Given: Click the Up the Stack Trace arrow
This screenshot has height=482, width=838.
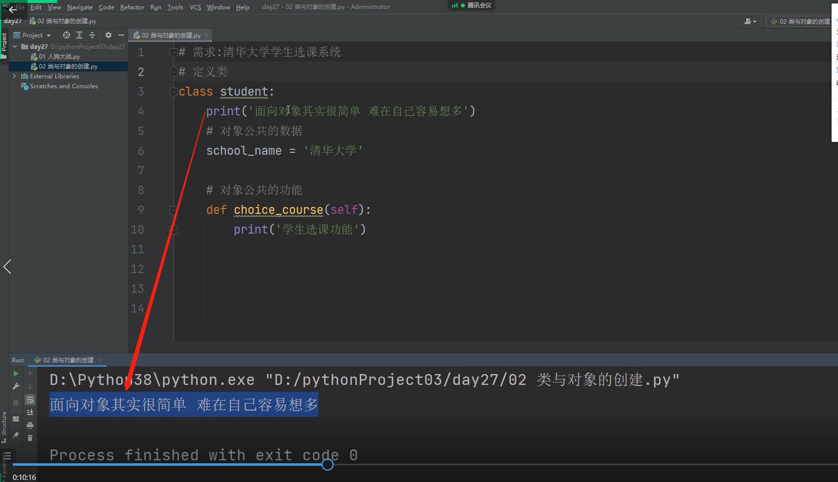Looking at the screenshot, I should click(x=30, y=374).
